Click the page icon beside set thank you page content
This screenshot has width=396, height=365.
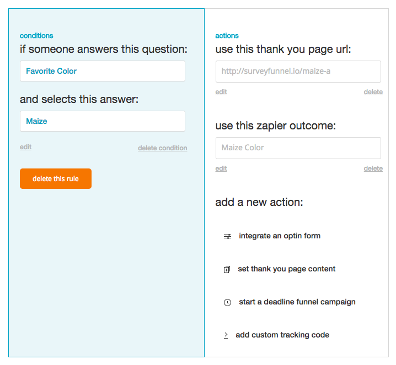pyautogui.click(x=227, y=270)
